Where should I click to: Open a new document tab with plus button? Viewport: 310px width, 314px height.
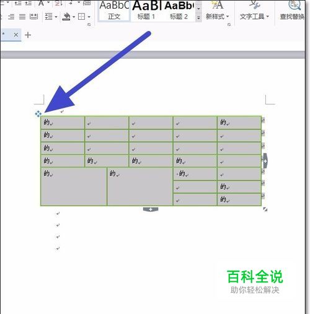coord(28,35)
